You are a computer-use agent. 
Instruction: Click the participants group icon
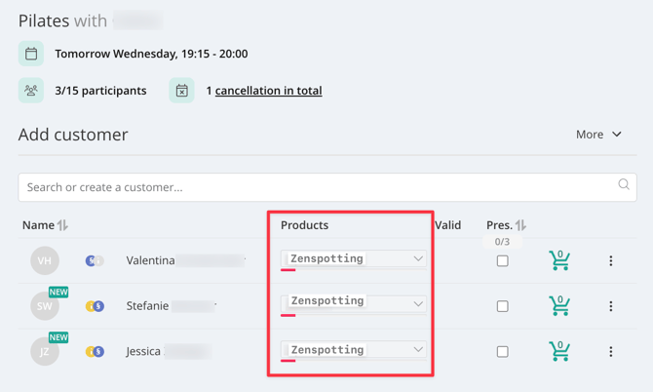click(31, 90)
